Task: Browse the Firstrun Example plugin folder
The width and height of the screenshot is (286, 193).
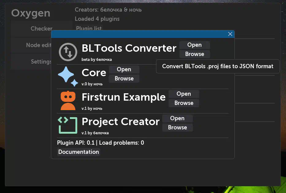Action: tap(184, 103)
